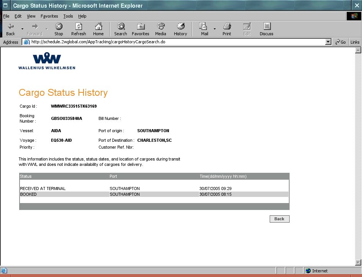Open the Favorites menu

pyautogui.click(x=49, y=16)
